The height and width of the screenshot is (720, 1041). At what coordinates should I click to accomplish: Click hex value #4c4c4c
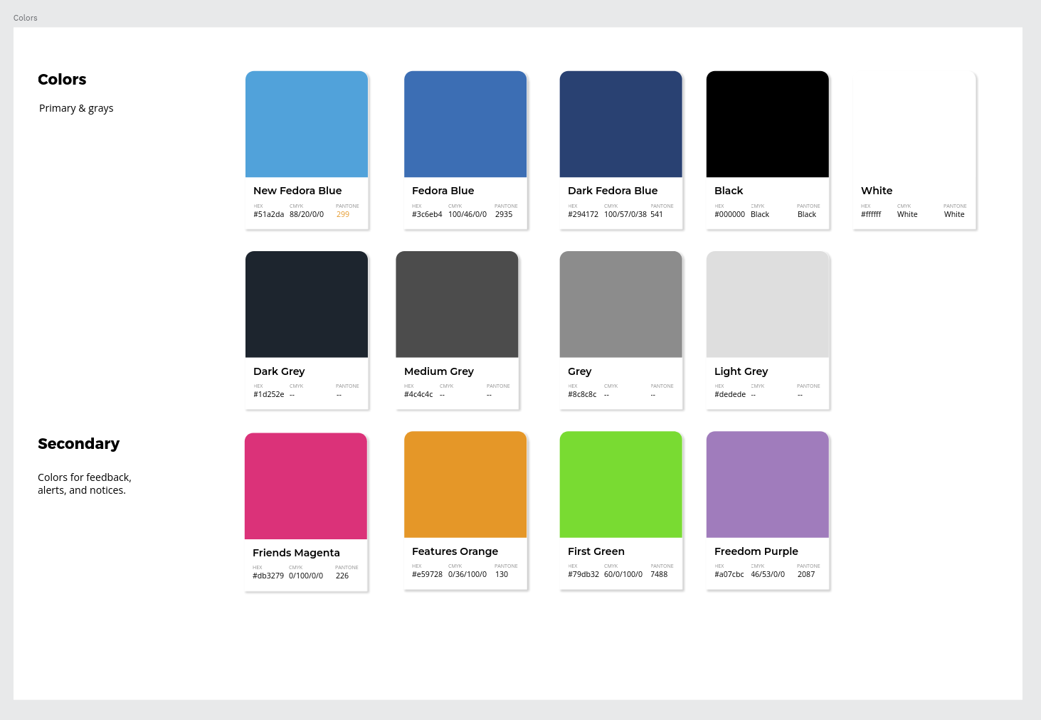point(418,394)
